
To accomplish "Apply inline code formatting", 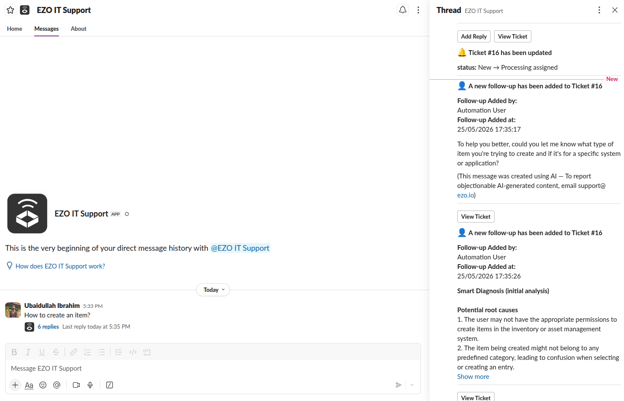I will [133, 352].
